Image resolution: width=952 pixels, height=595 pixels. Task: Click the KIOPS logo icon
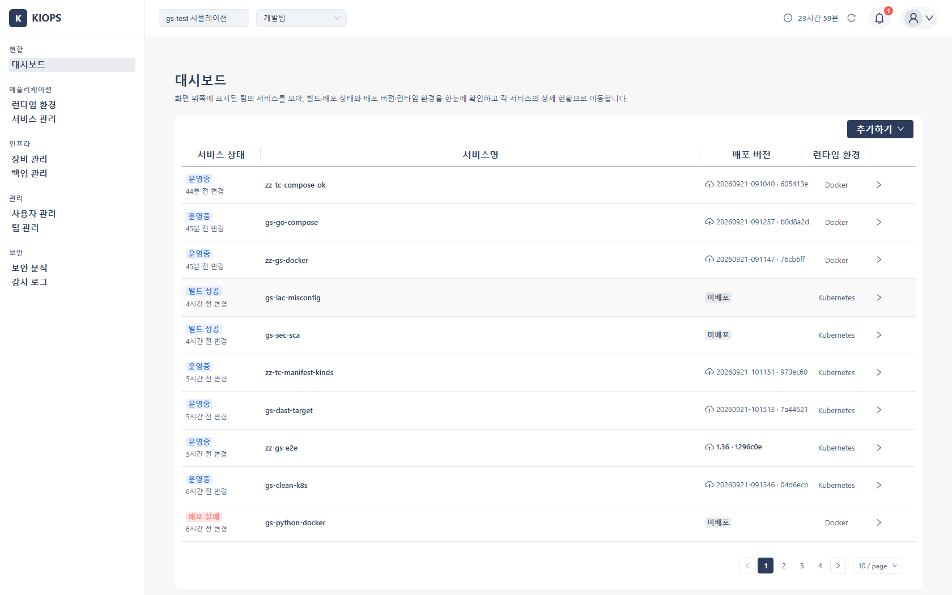coord(18,18)
